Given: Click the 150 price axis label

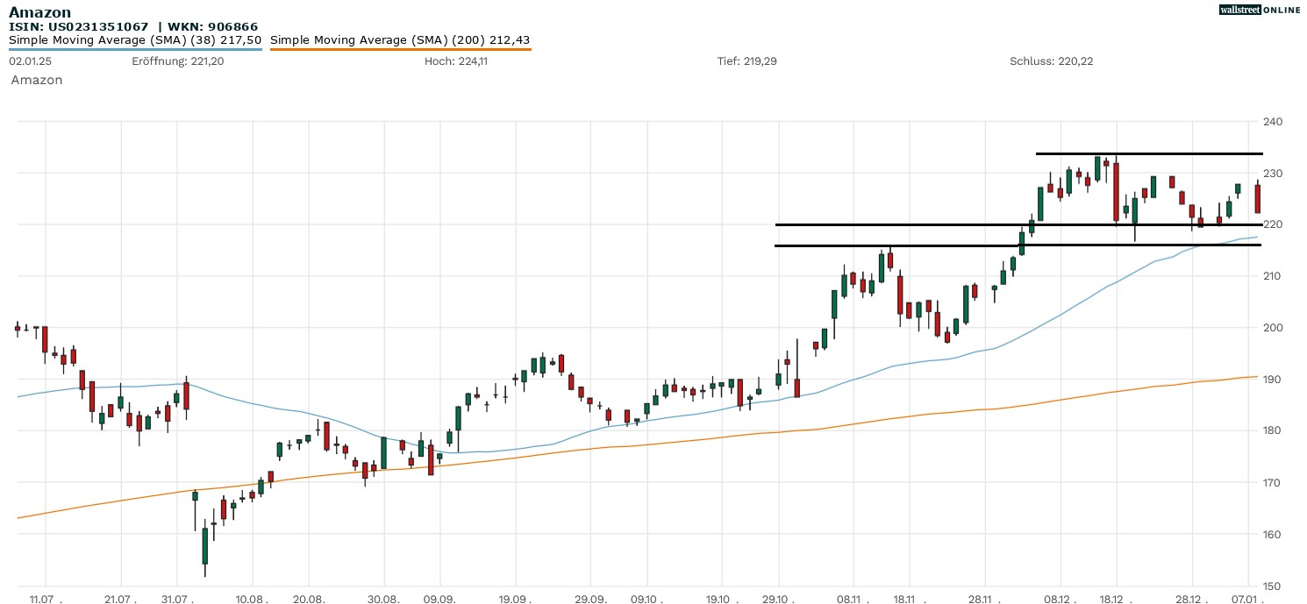Looking at the screenshot, I should (1272, 586).
